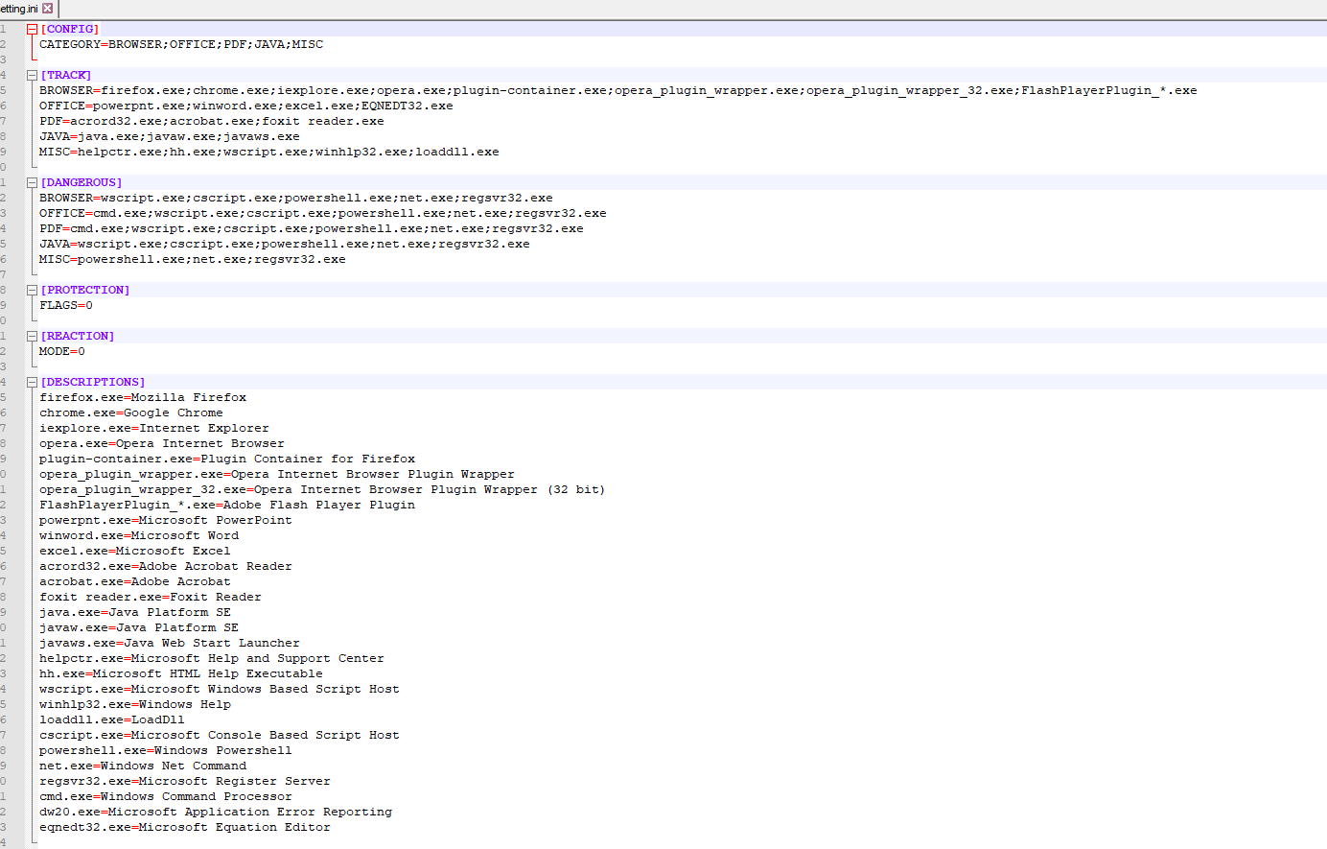Collapse the [DANGEROUS] section fold marker
This screenshot has width=1327, height=849.
[32, 182]
